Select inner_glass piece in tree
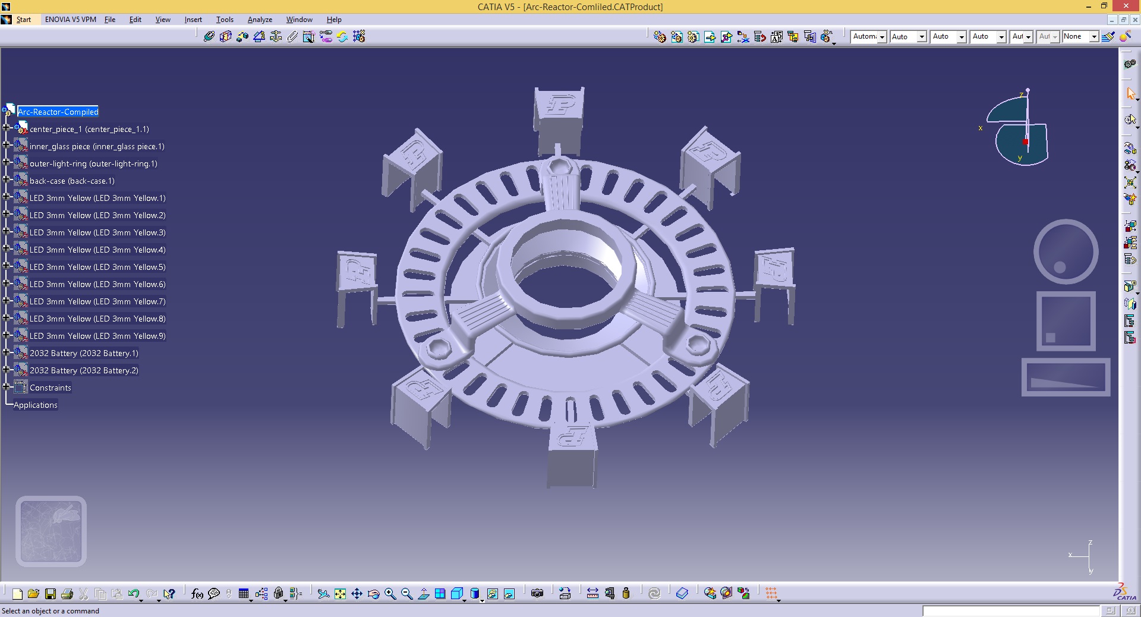 point(97,146)
